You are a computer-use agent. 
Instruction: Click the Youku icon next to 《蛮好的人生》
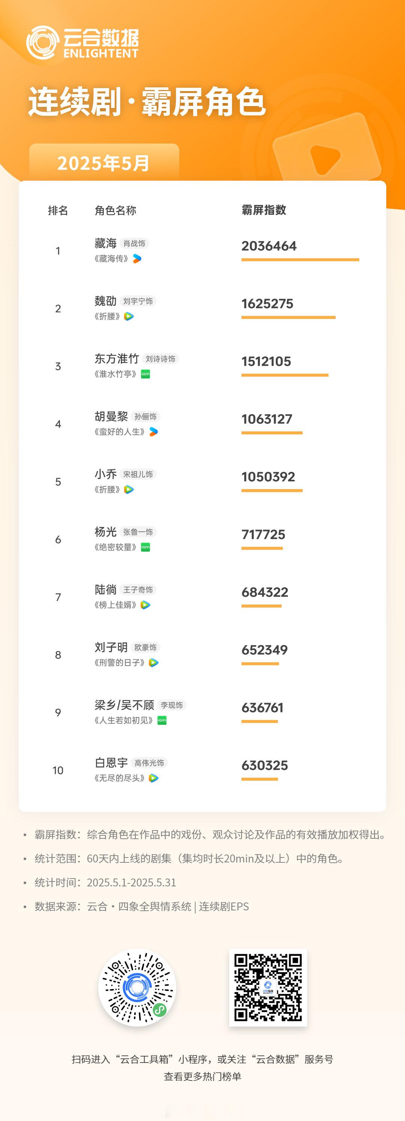click(153, 432)
